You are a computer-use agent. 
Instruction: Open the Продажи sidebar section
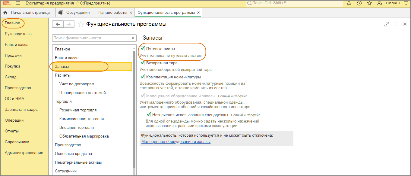pos(13,56)
